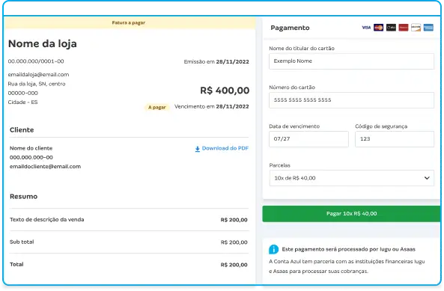Click the chevron arrow in Parcelas field
Viewport: 444px width, 291px height.
click(427, 178)
